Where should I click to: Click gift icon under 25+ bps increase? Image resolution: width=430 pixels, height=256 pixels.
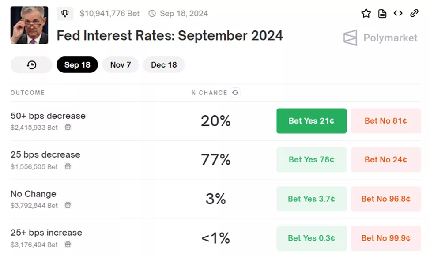pyautogui.click(x=68, y=244)
